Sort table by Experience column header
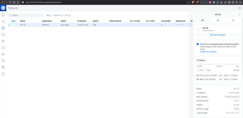Viewport: 243px width, 118px height. (180, 21)
